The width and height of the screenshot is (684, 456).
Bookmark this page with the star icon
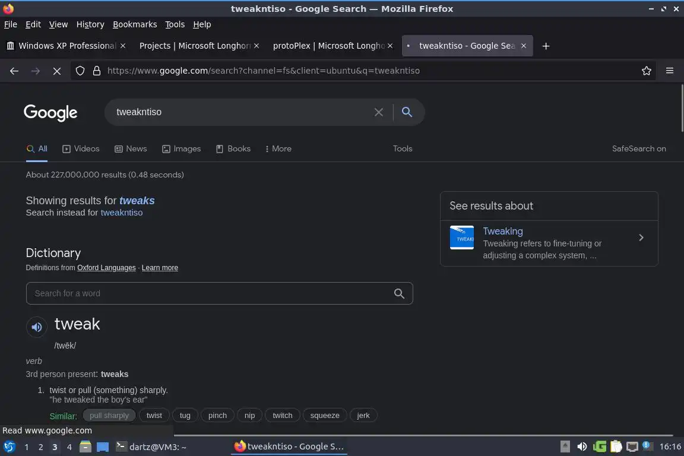647,71
